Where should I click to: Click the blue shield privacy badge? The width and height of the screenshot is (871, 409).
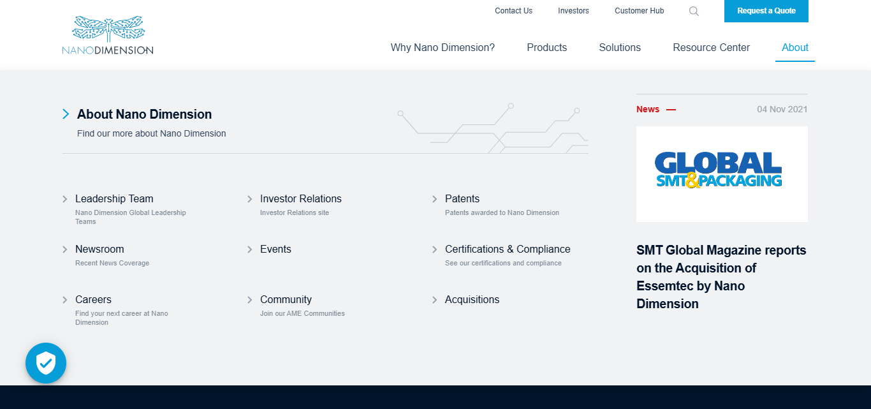(x=46, y=363)
